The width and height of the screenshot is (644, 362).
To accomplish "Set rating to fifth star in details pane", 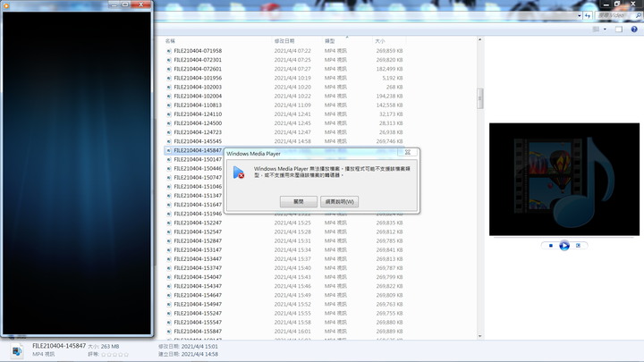I will 126,354.
